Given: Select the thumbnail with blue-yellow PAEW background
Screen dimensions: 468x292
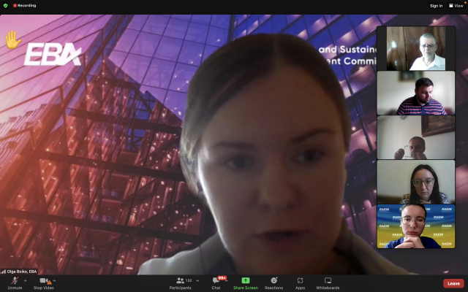Looking at the screenshot, I should coord(416,226).
